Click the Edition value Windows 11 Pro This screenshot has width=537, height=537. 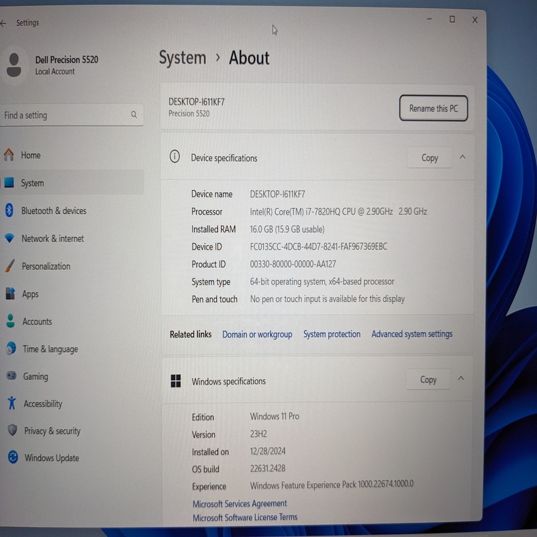pos(275,416)
